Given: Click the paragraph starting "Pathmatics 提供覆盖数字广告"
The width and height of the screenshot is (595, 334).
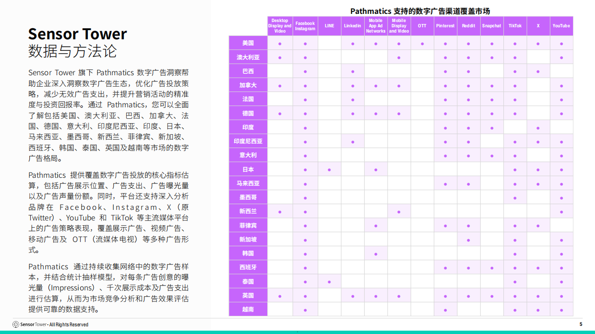Looking at the screenshot, I should 108,212.
